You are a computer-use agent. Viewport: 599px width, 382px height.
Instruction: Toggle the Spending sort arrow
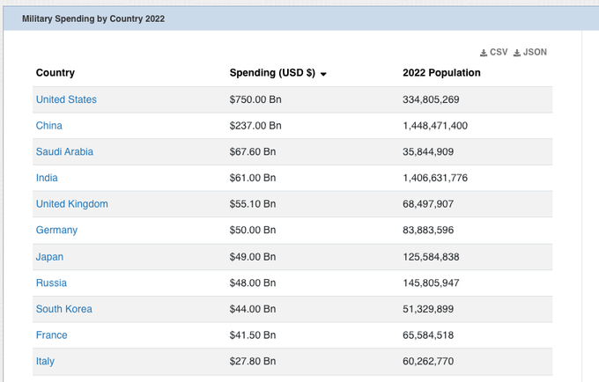[323, 74]
